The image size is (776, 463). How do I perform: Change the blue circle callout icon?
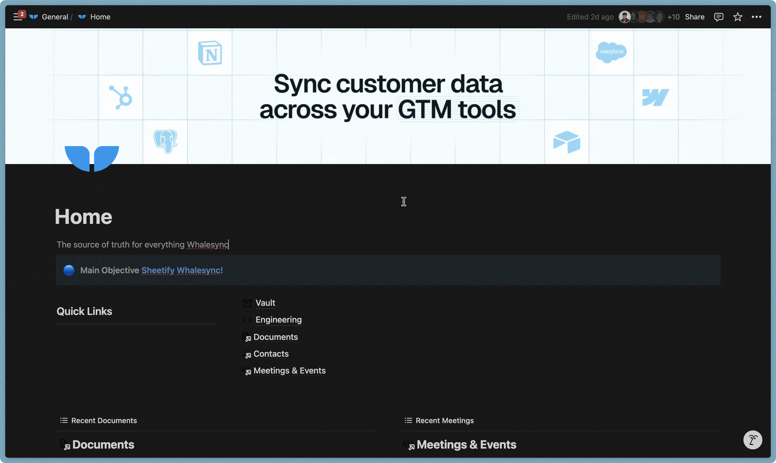click(x=68, y=270)
